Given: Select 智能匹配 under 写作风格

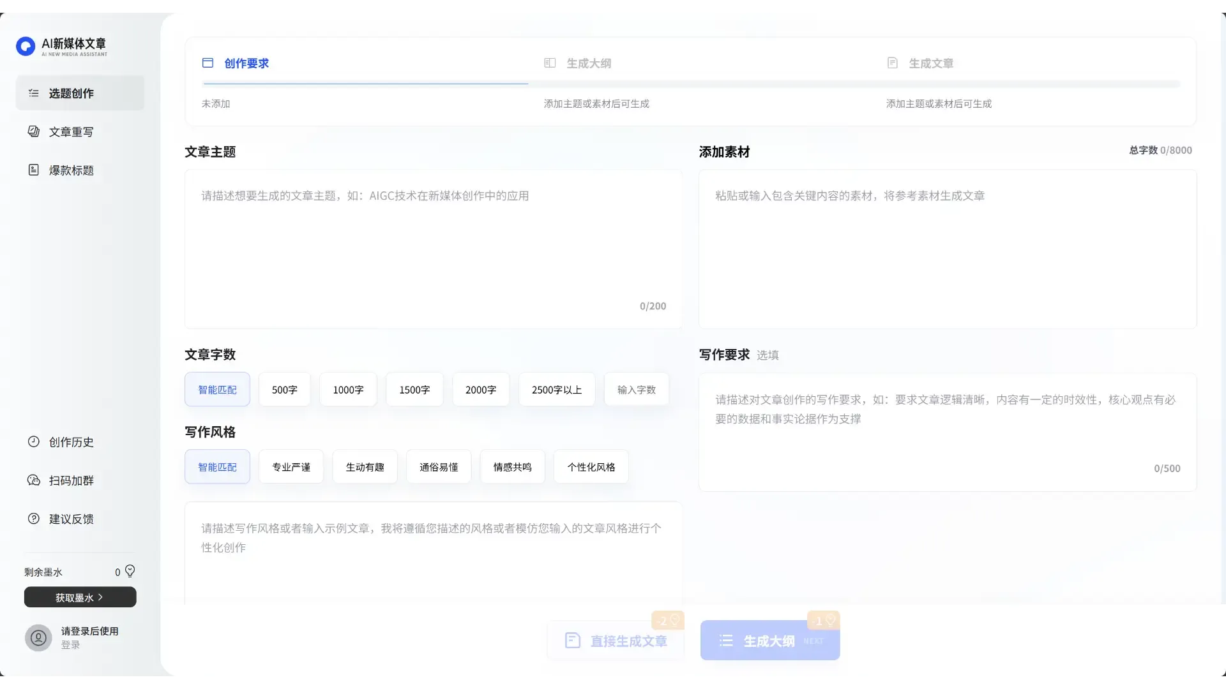Looking at the screenshot, I should [217, 467].
